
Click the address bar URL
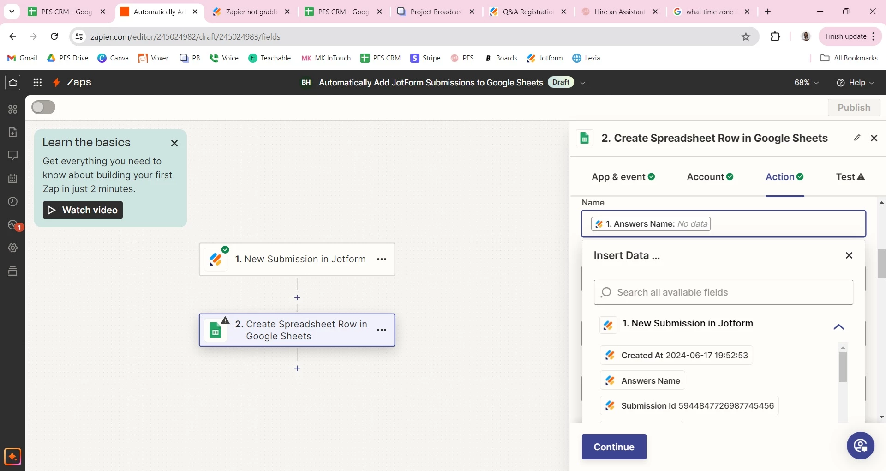tap(186, 37)
